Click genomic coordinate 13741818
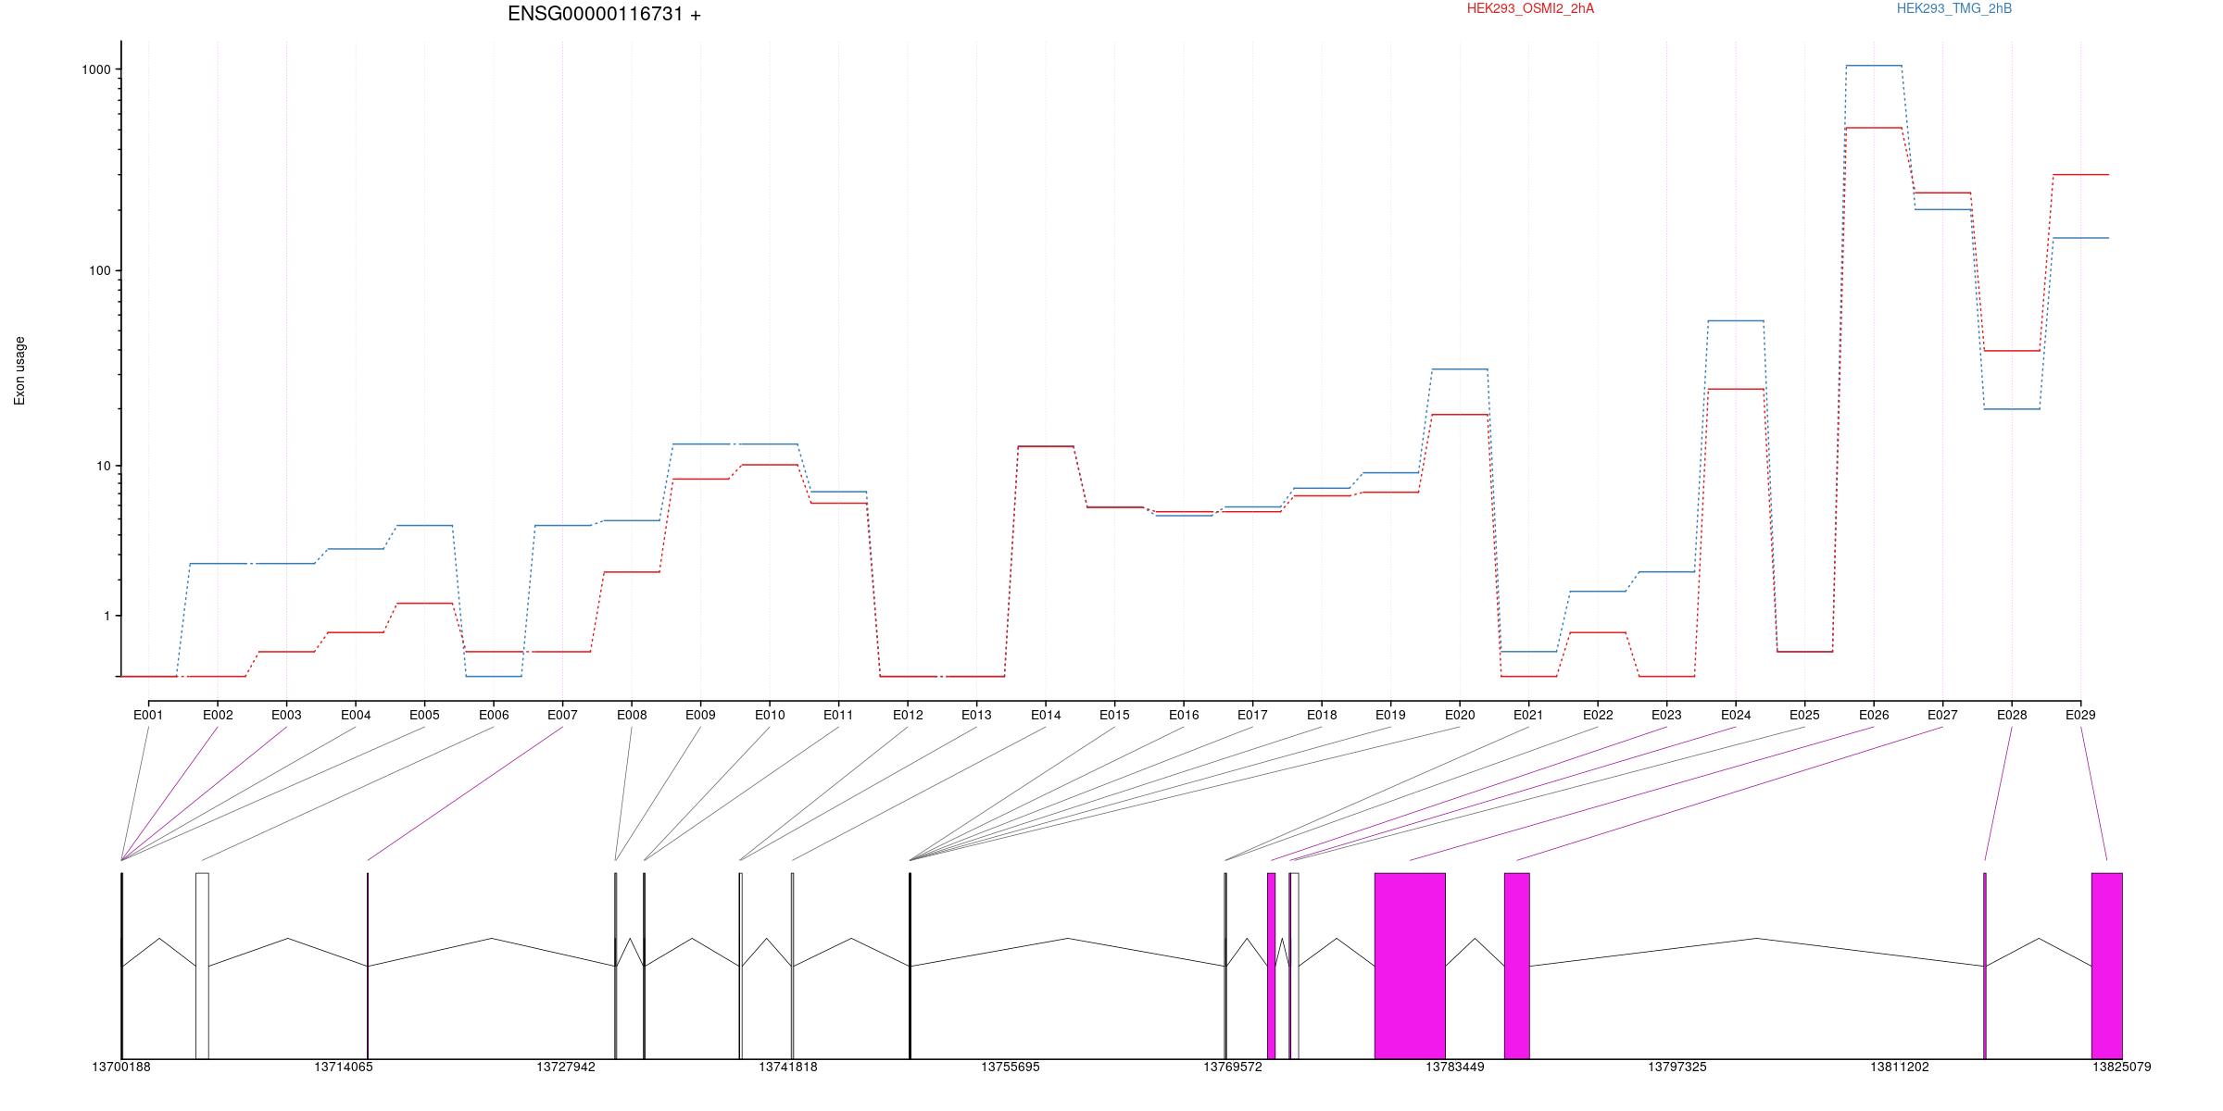The width and height of the screenshot is (2223, 1111). tap(788, 1067)
